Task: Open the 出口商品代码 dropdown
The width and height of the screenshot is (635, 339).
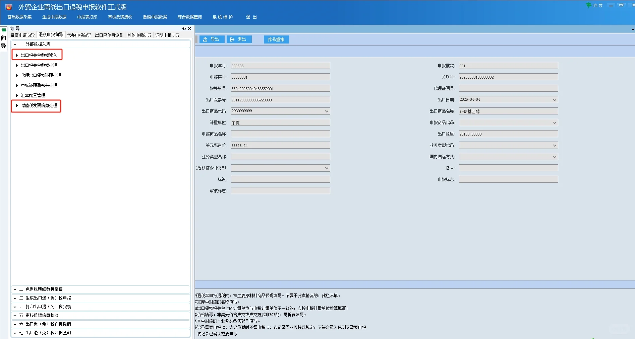Action: click(x=327, y=111)
